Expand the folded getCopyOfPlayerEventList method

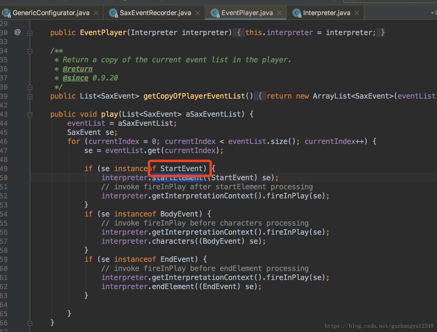[x=30, y=97]
